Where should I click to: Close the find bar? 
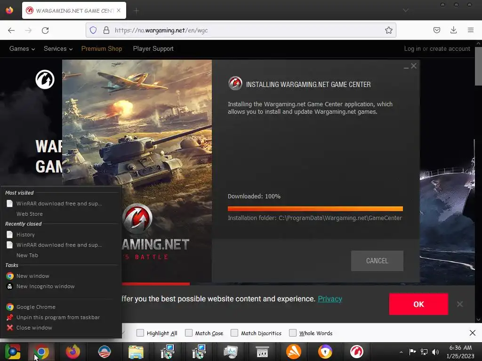coord(473,333)
